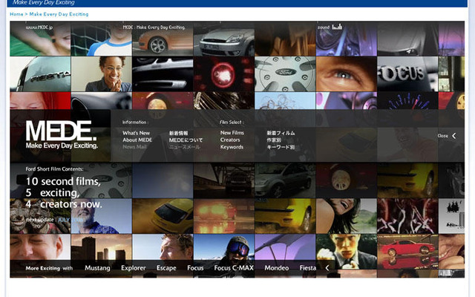Screen dimensions: 475x297
Task: Open the man in suit with fist thumbnail
Action: pos(347,251)
